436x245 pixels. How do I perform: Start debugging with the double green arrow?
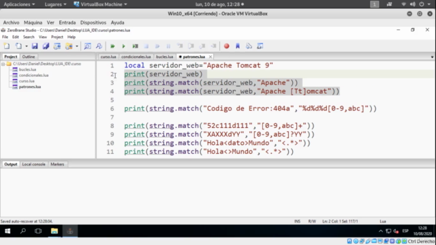coord(112,46)
